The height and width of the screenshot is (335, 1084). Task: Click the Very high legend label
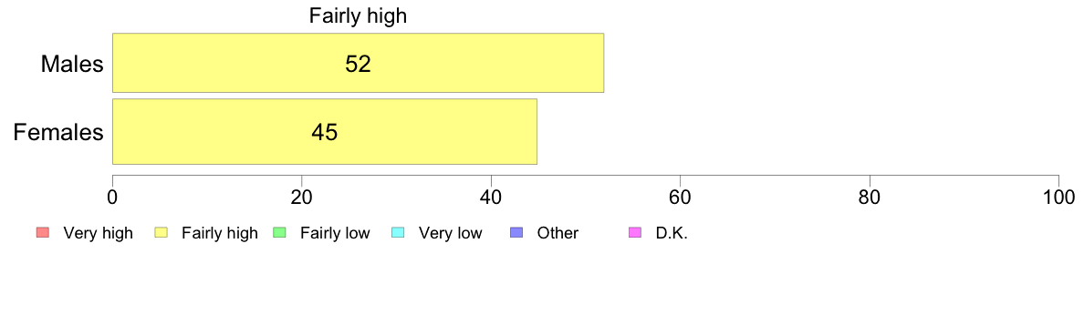click(99, 233)
